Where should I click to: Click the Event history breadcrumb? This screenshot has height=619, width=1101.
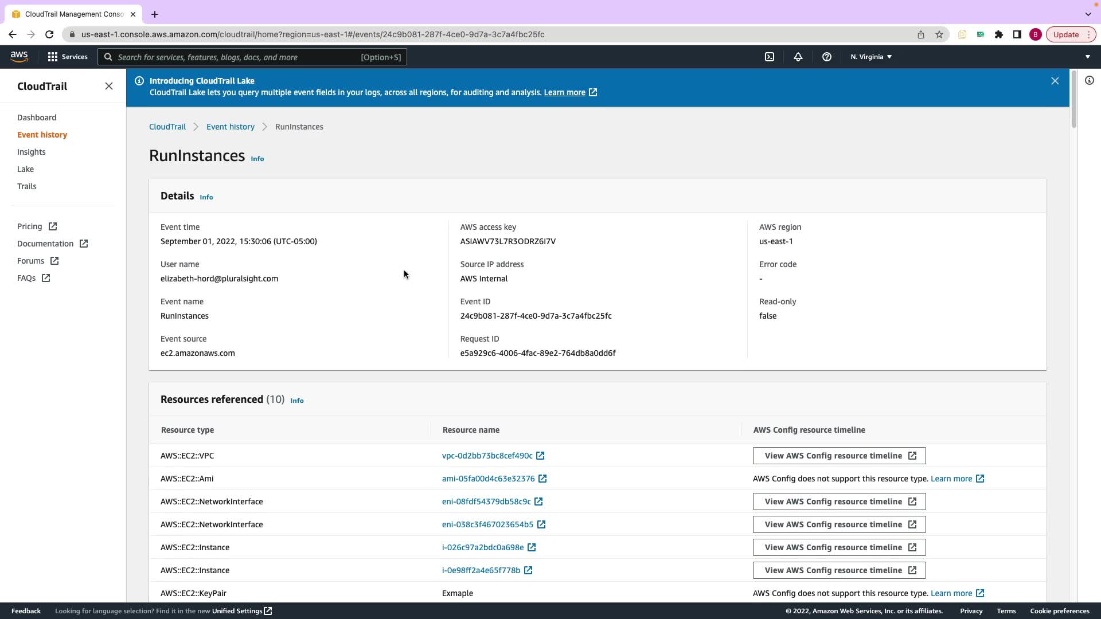(230, 127)
